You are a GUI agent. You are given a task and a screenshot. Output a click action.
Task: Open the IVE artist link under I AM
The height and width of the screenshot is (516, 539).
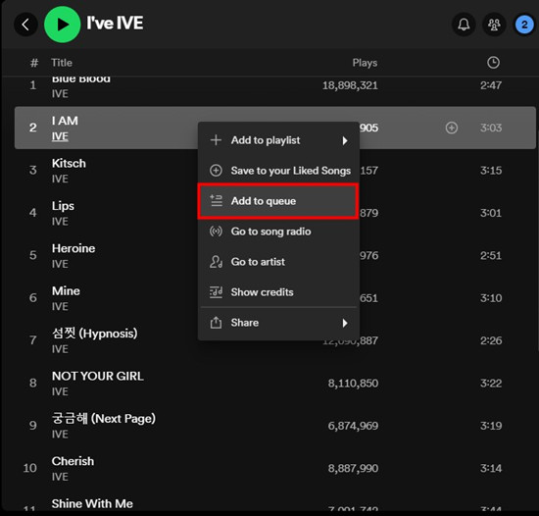click(x=60, y=136)
